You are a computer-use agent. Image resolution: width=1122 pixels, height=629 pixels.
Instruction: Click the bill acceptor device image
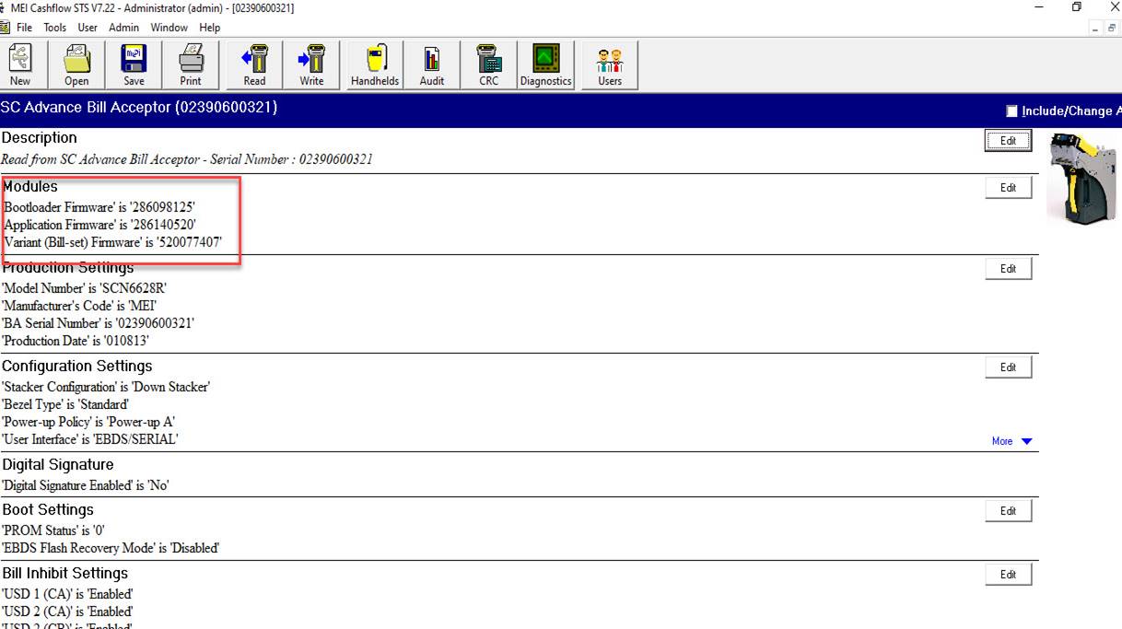pos(1085,179)
